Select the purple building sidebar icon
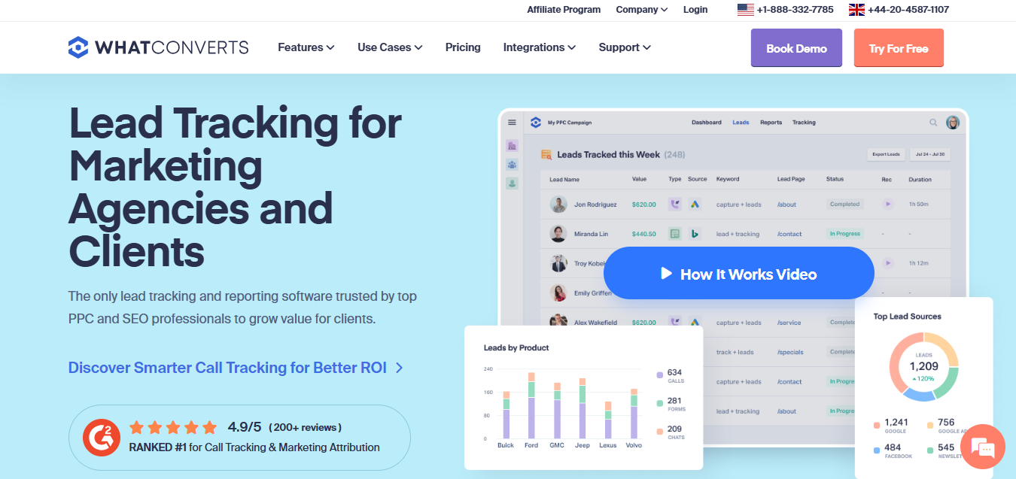The width and height of the screenshot is (1016, 479). [513, 146]
